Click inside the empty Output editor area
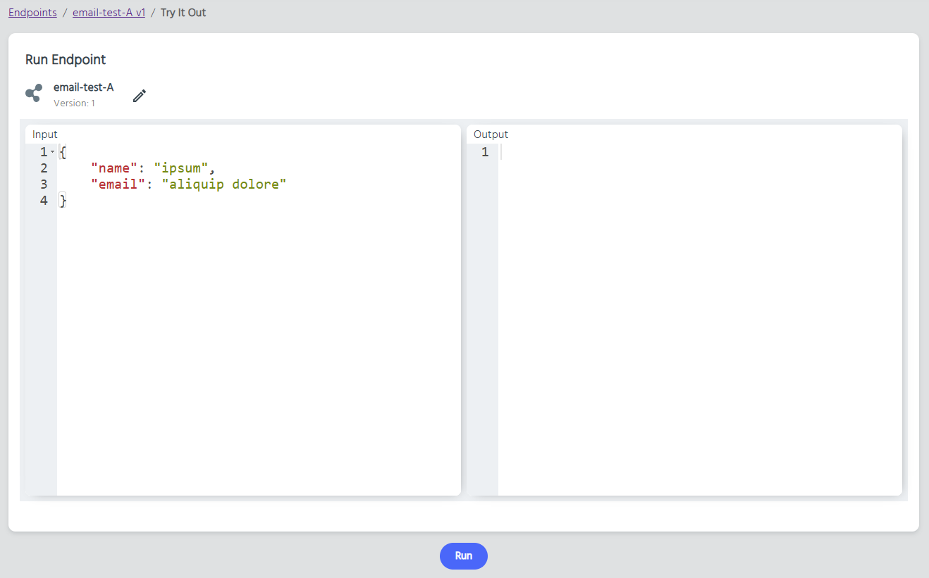Viewport: 929px width, 578px height. coord(698,317)
